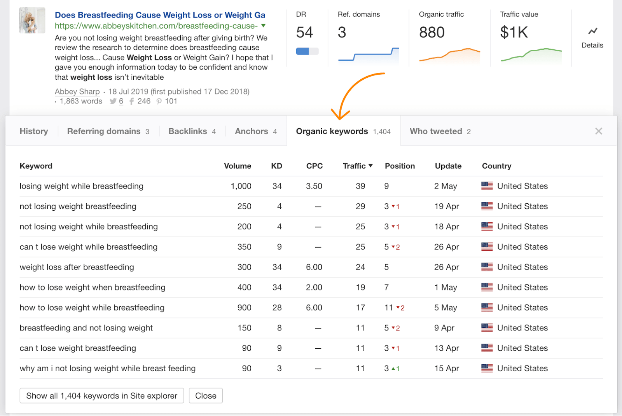Click the US flag next to 'losing weight while breastfeeding'
Screen dimensions: 622x416
coord(487,186)
